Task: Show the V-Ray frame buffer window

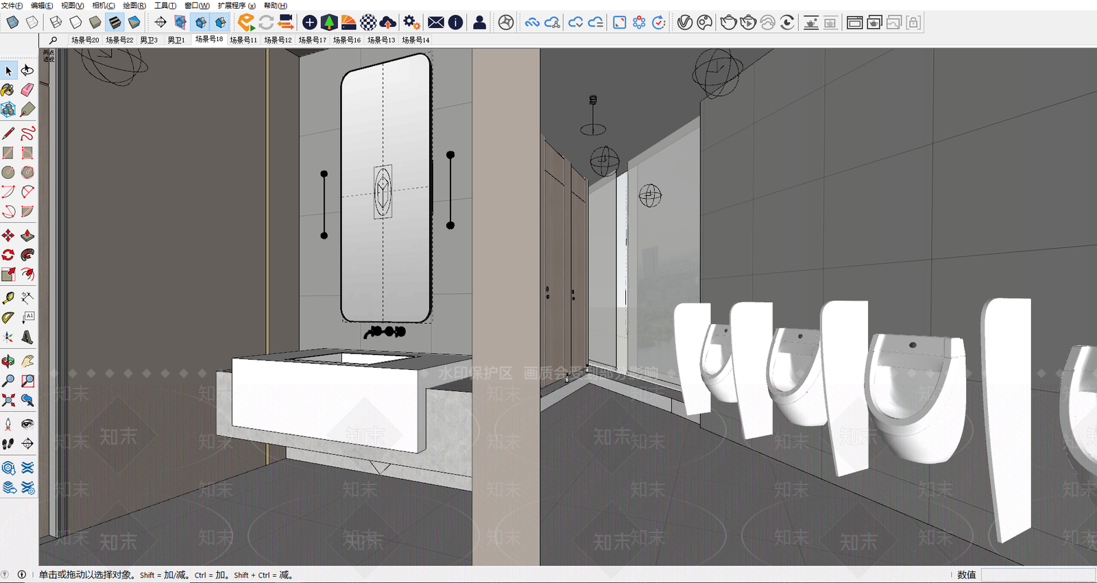Action: (854, 23)
